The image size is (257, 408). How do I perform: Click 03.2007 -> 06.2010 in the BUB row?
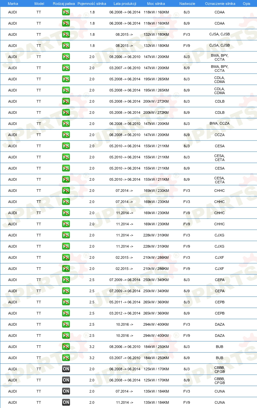tap(125, 358)
